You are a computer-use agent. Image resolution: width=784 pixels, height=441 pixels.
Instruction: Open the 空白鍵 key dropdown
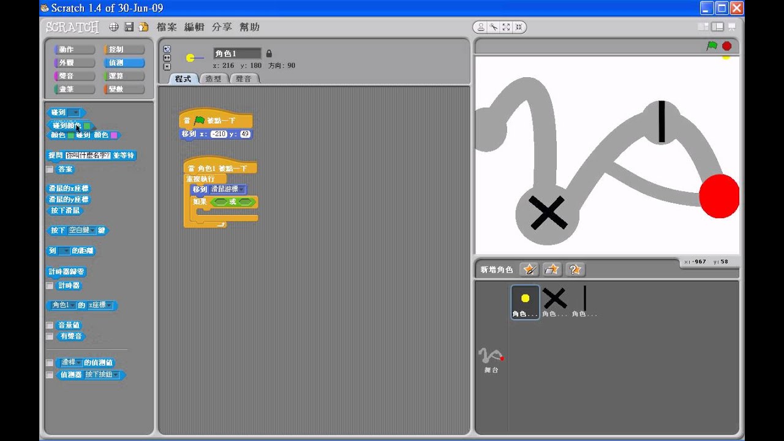coord(81,231)
